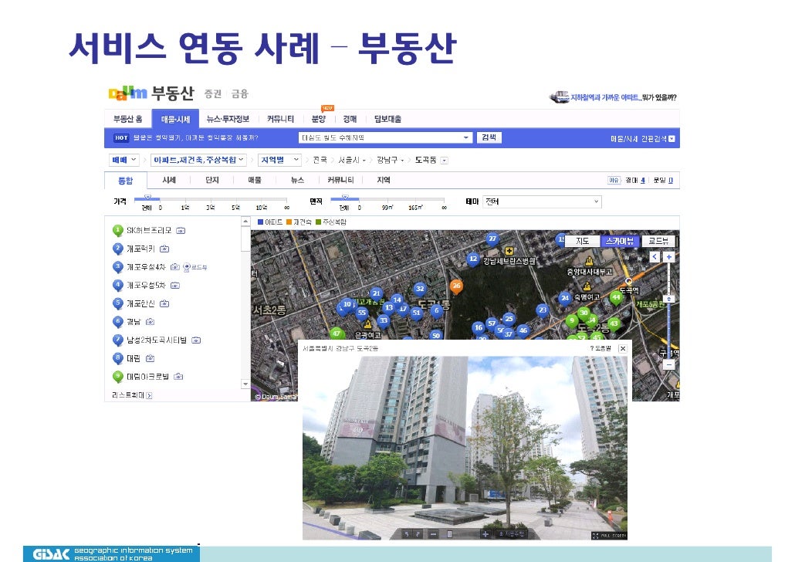This screenshot has height=562, width=795.
Task: Close the road view popup window
Action: (x=622, y=349)
